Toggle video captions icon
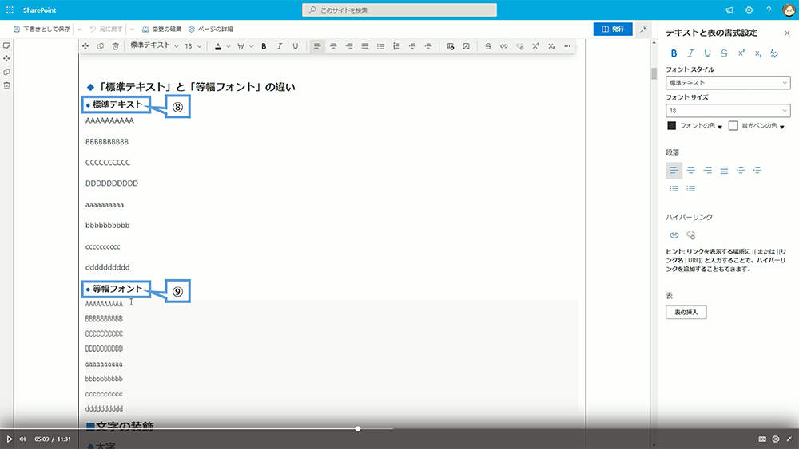Image resolution: width=799 pixels, height=449 pixels. tap(762, 439)
